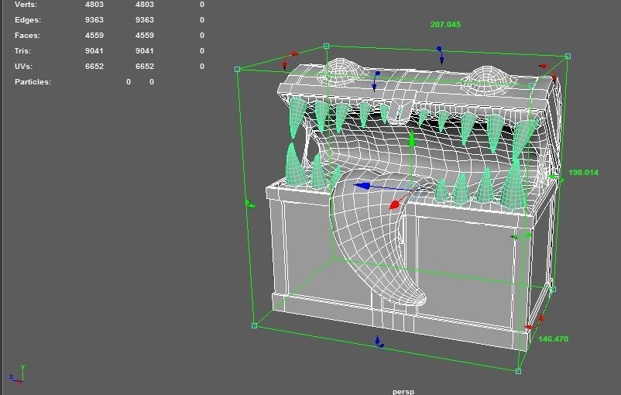Click bounding box corner handle at top-right
621x395 pixels.
(568, 57)
